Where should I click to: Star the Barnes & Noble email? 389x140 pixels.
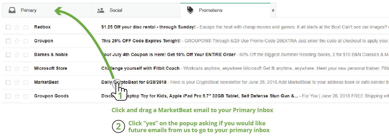[x=17, y=55]
